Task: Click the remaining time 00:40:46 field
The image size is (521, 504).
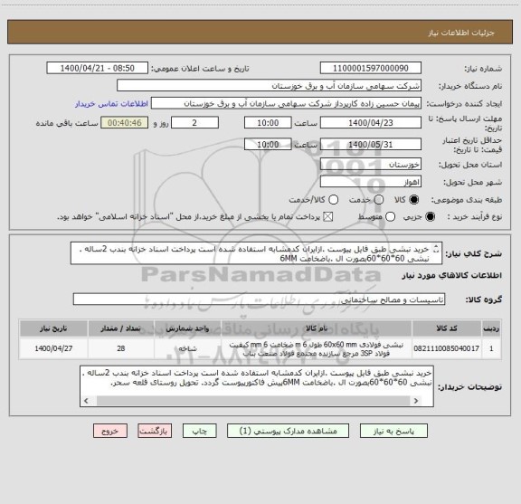Action: point(124,123)
